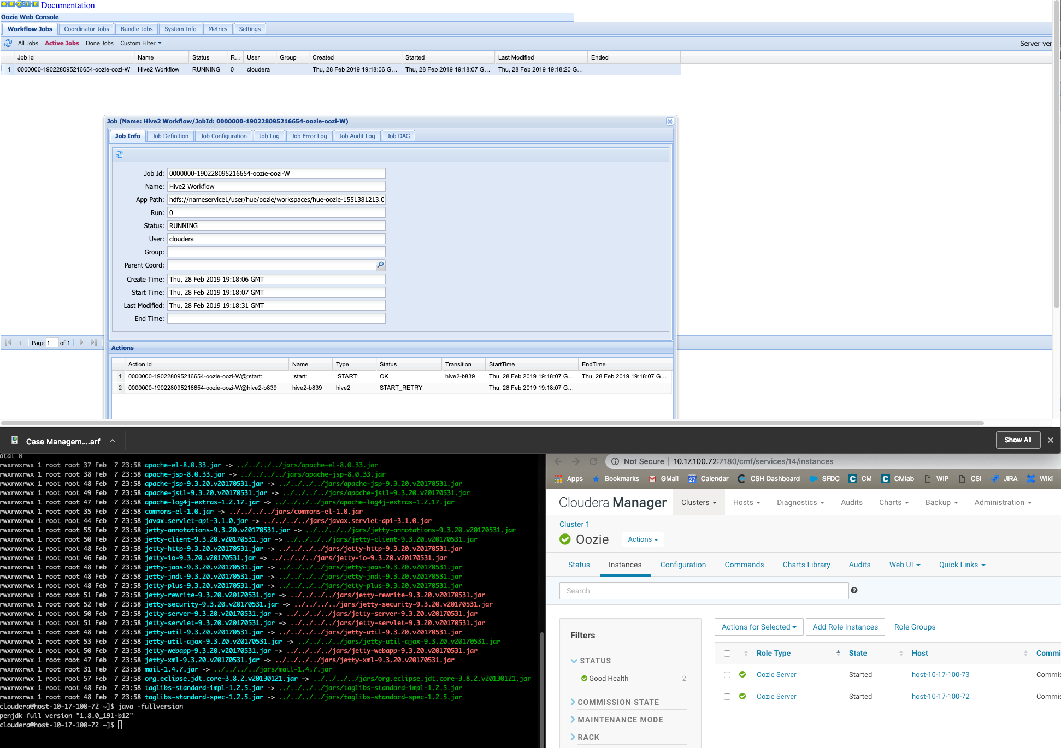This screenshot has height=748, width=1061.
Task: Check the host-10-17-100-72 Oozie Server checkbox
Action: pyautogui.click(x=727, y=696)
